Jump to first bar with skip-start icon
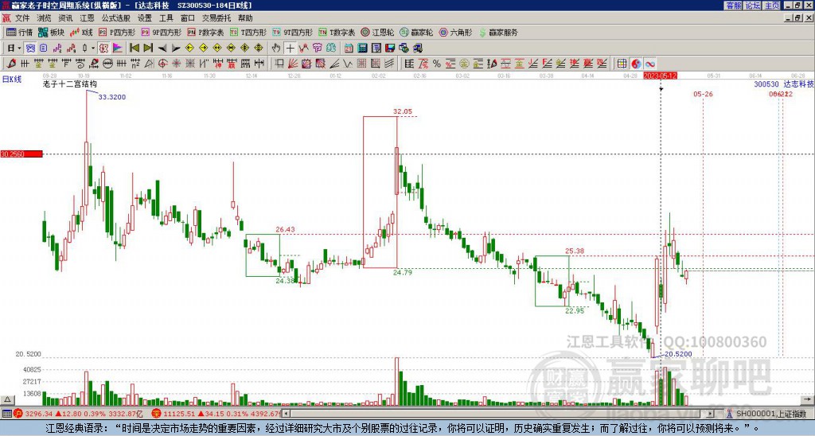Image resolution: width=815 pixels, height=436 pixels. click(134, 49)
